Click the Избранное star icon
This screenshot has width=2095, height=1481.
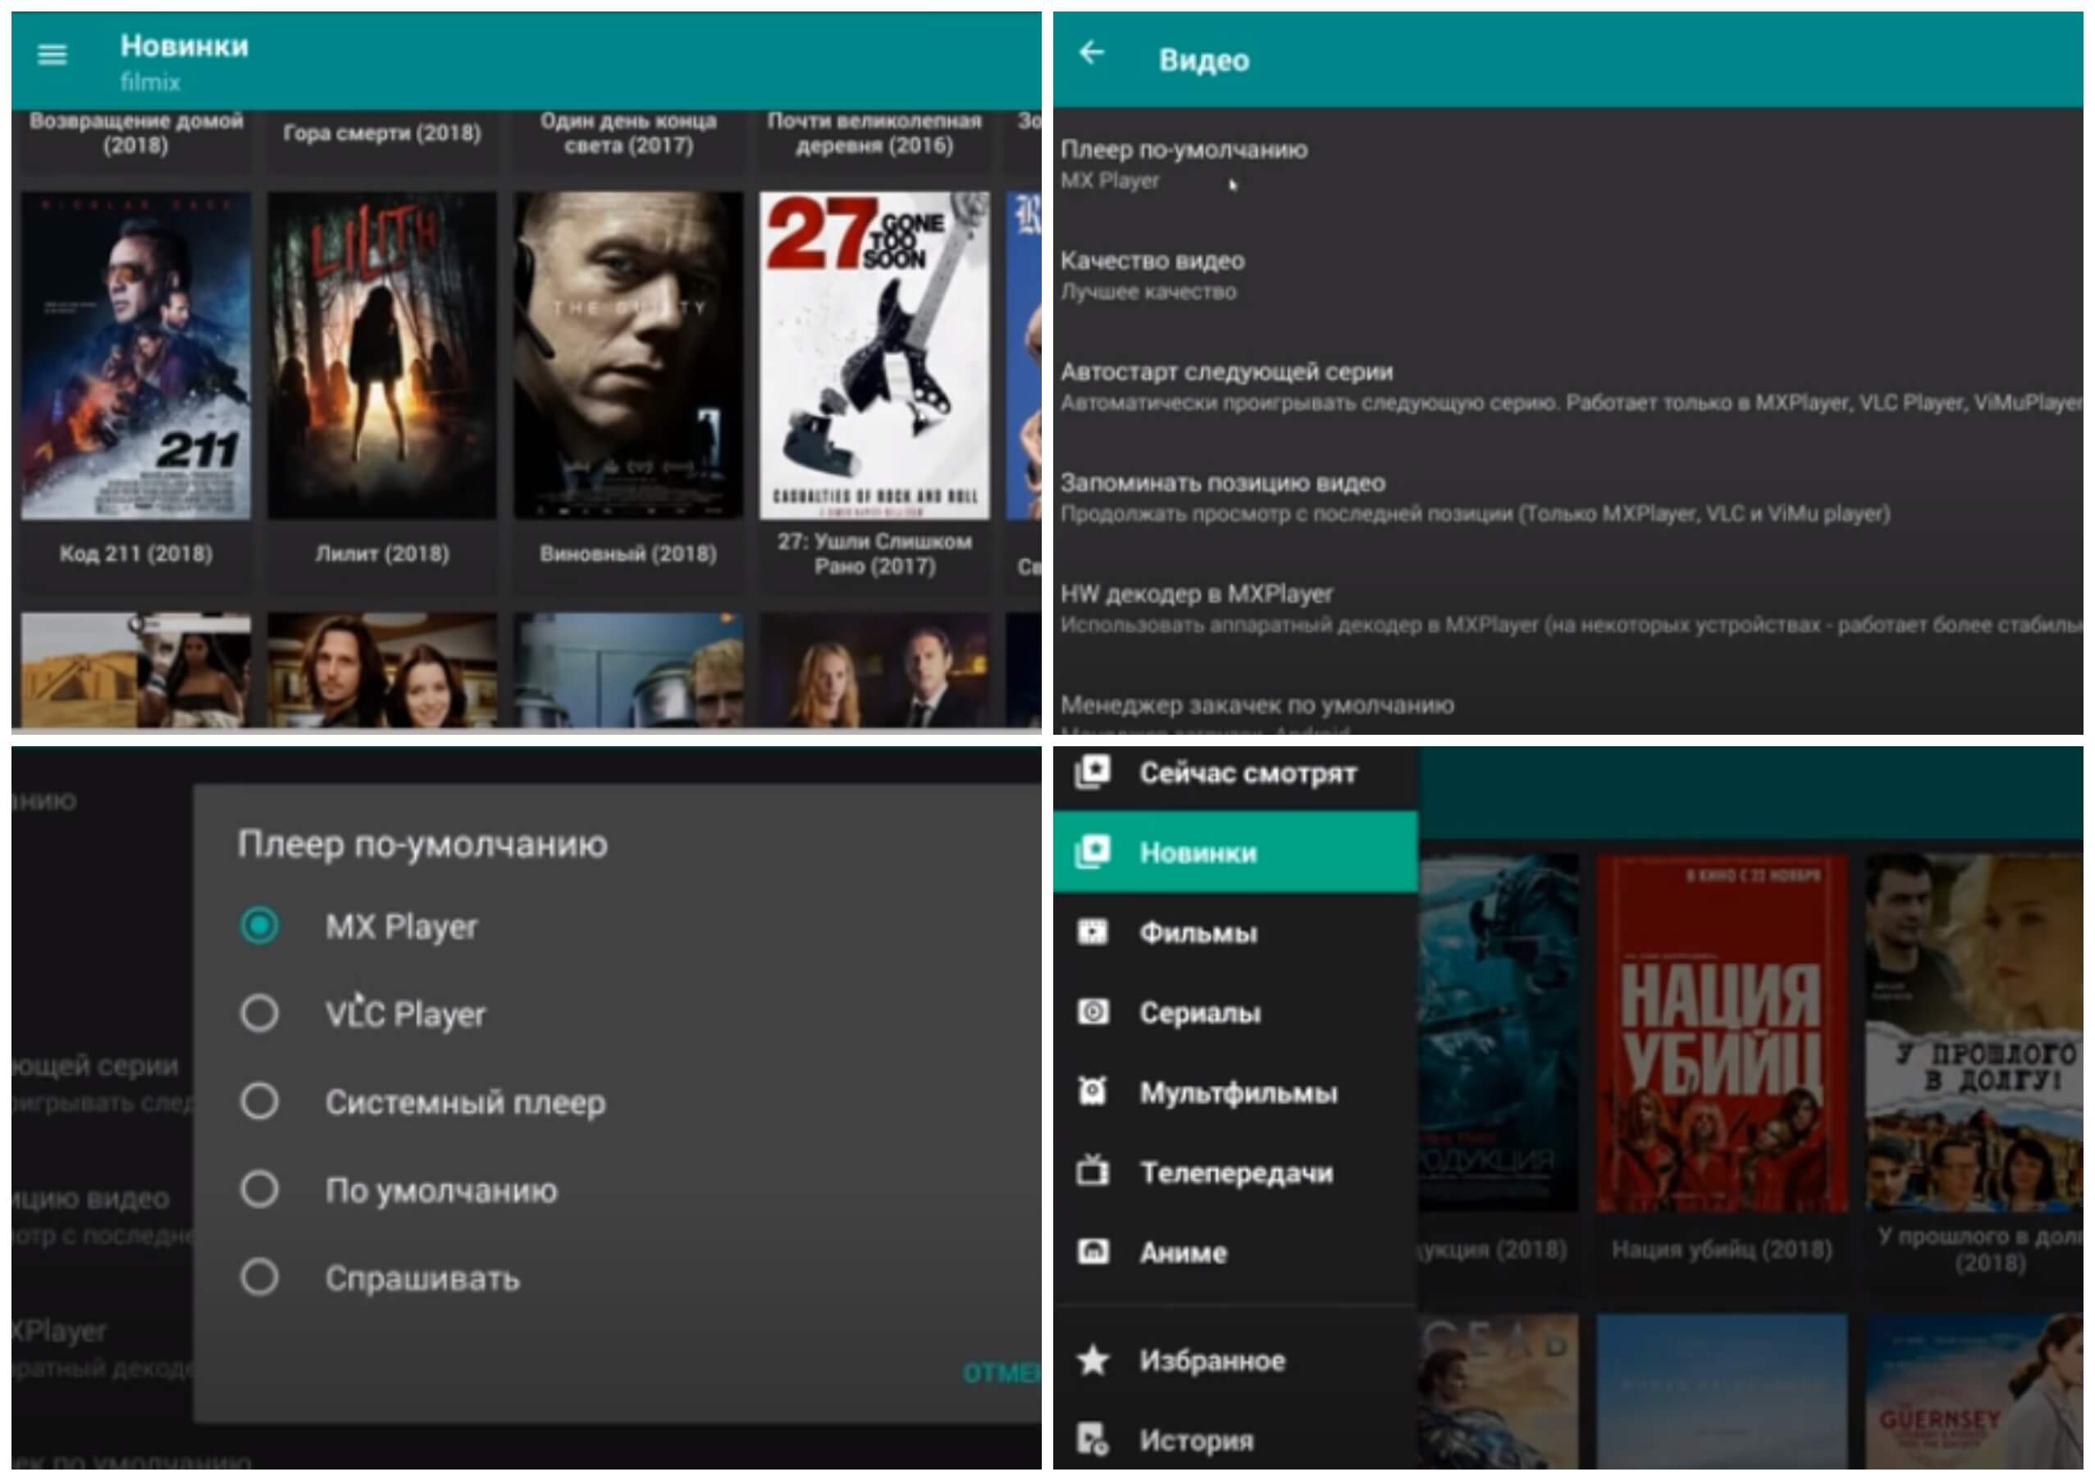point(1093,1360)
